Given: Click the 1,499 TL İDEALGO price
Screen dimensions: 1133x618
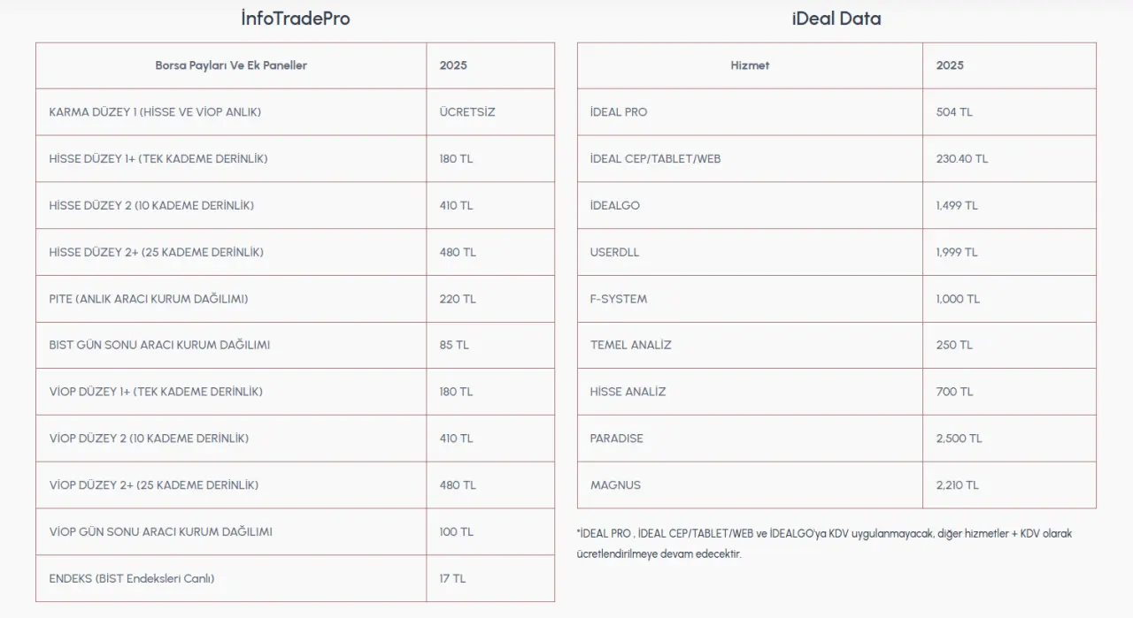Looking at the screenshot, I should (957, 205).
